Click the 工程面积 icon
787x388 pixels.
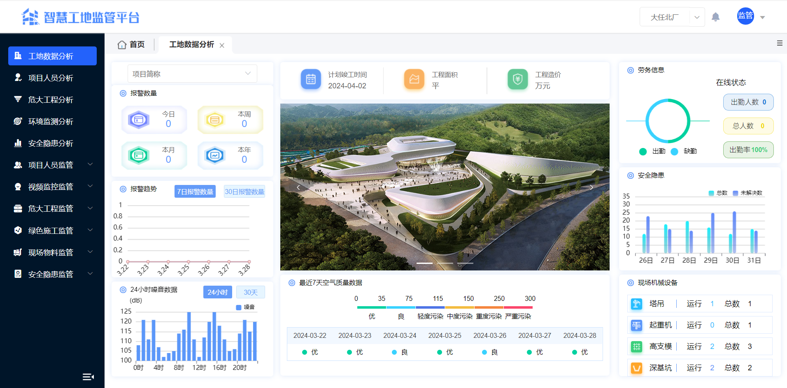[x=414, y=79]
